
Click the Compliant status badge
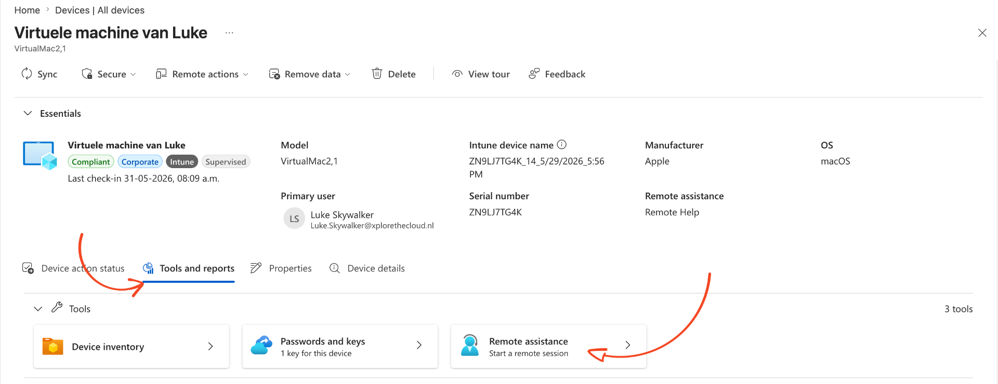pyautogui.click(x=91, y=161)
